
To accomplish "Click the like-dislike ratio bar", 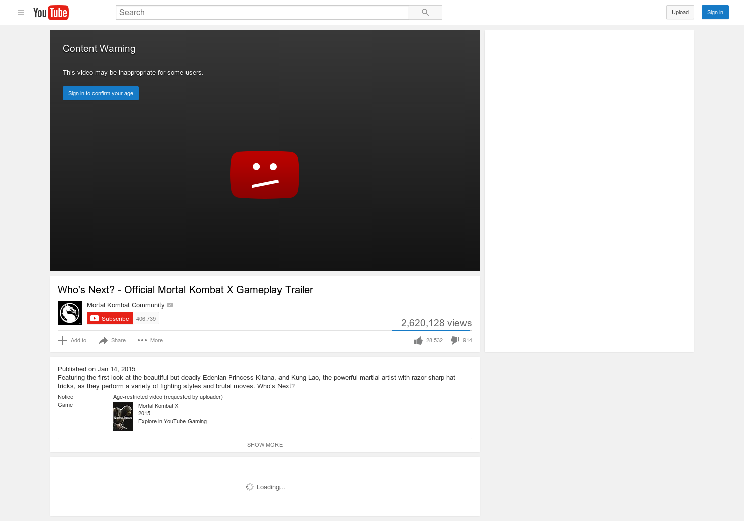I will tap(432, 330).
